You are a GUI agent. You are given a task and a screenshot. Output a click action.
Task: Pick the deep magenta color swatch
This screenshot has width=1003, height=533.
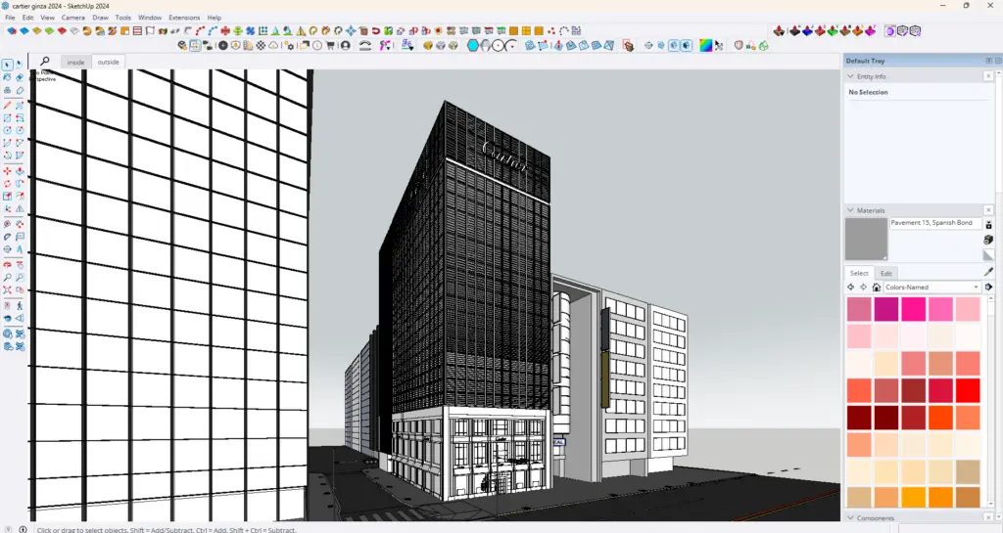click(885, 310)
